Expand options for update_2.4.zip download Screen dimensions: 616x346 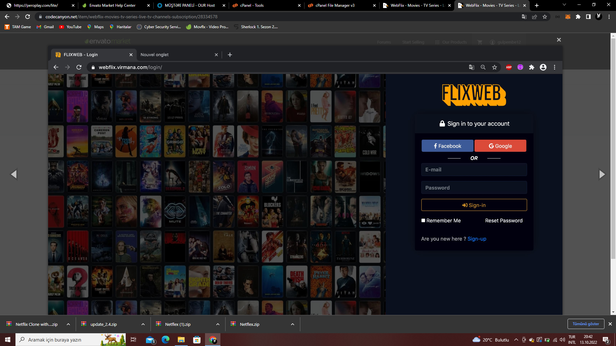[143, 324]
